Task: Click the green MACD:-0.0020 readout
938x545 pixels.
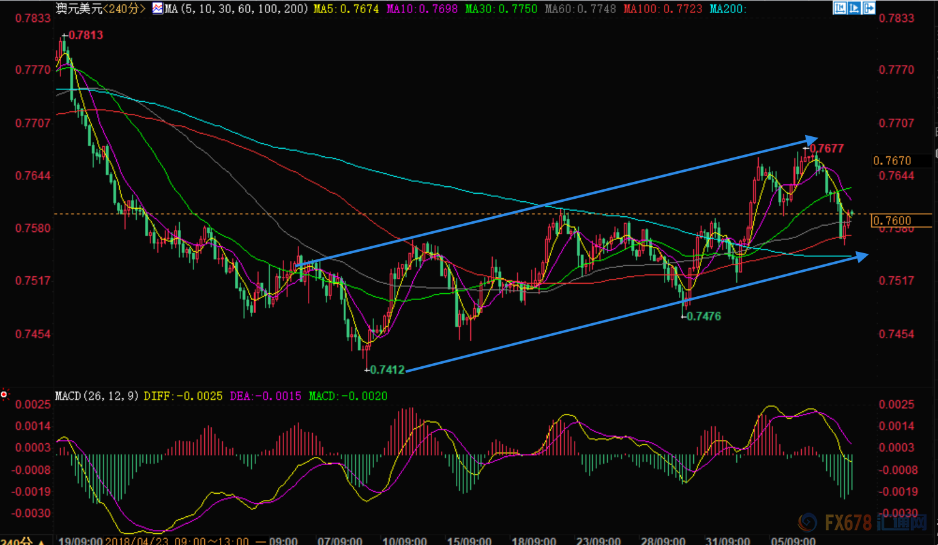Action: pos(348,396)
